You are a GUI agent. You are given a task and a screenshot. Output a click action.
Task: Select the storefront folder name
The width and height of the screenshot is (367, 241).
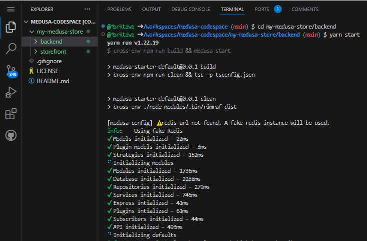[53, 51]
